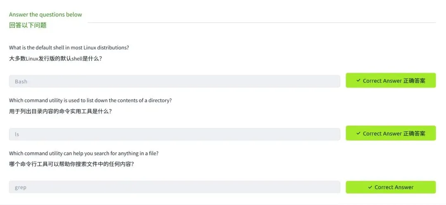Click the checkmark icon beside the Bash answer
This screenshot has width=446, height=205.
358,81
